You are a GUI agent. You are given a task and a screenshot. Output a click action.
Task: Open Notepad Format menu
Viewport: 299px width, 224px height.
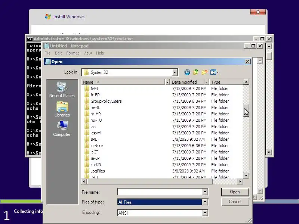point(73,53)
